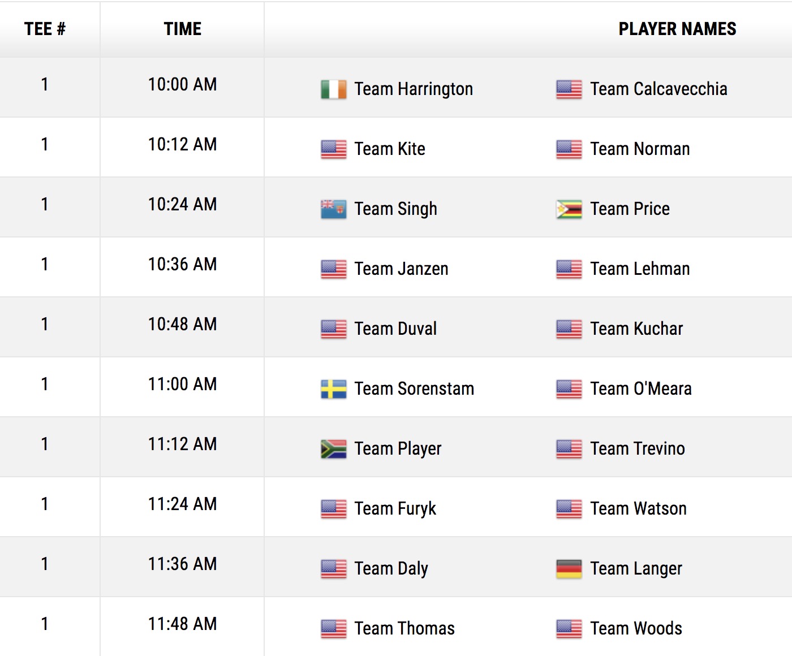Open the Team Furyk link

(x=395, y=509)
